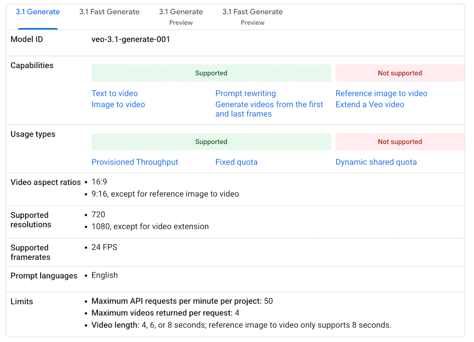Image resolution: width=474 pixels, height=342 pixels.
Task: Click the English prompt language entry
Action: point(105,275)
